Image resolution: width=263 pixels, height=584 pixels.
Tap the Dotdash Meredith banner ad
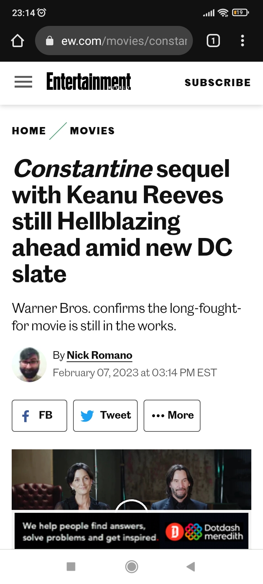tap(131, 531)
